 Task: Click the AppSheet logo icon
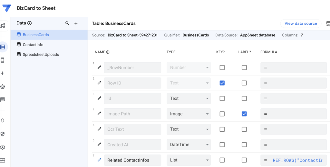6,8
